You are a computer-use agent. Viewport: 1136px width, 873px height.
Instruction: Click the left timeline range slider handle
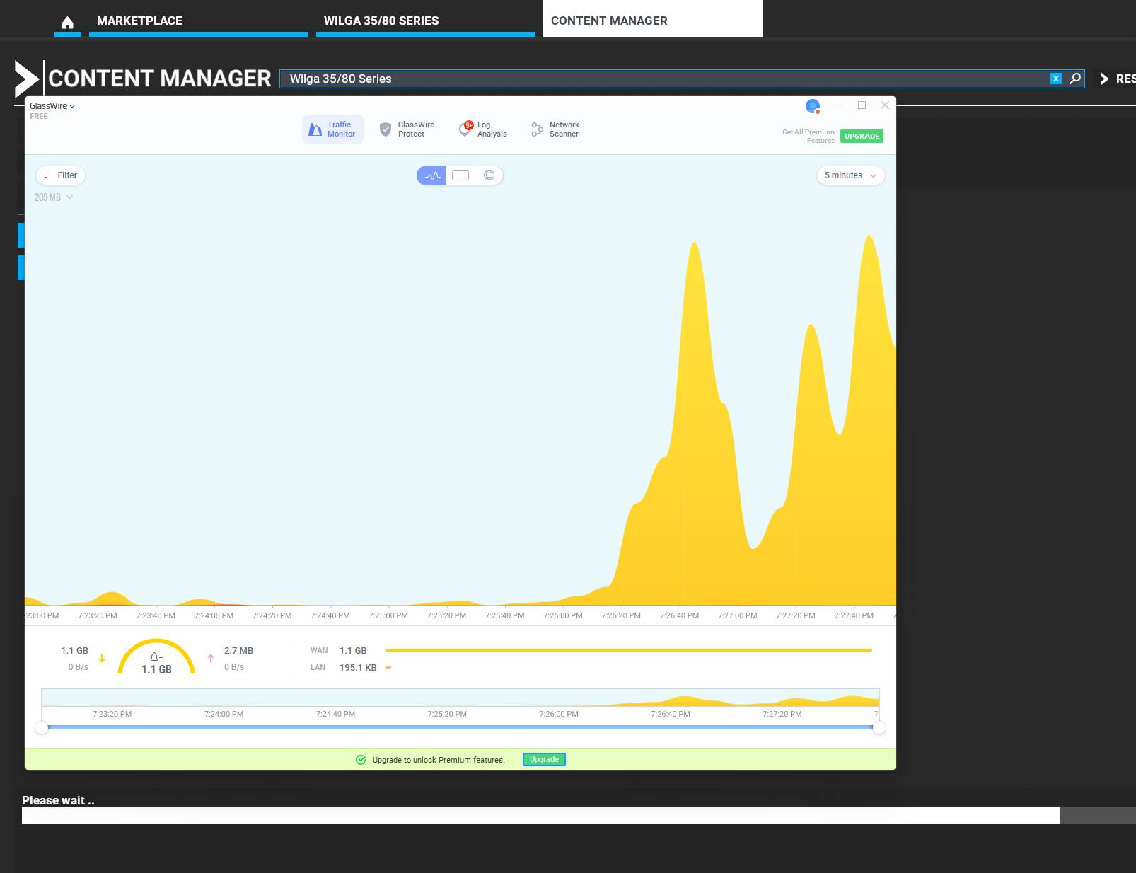point(42,728)
